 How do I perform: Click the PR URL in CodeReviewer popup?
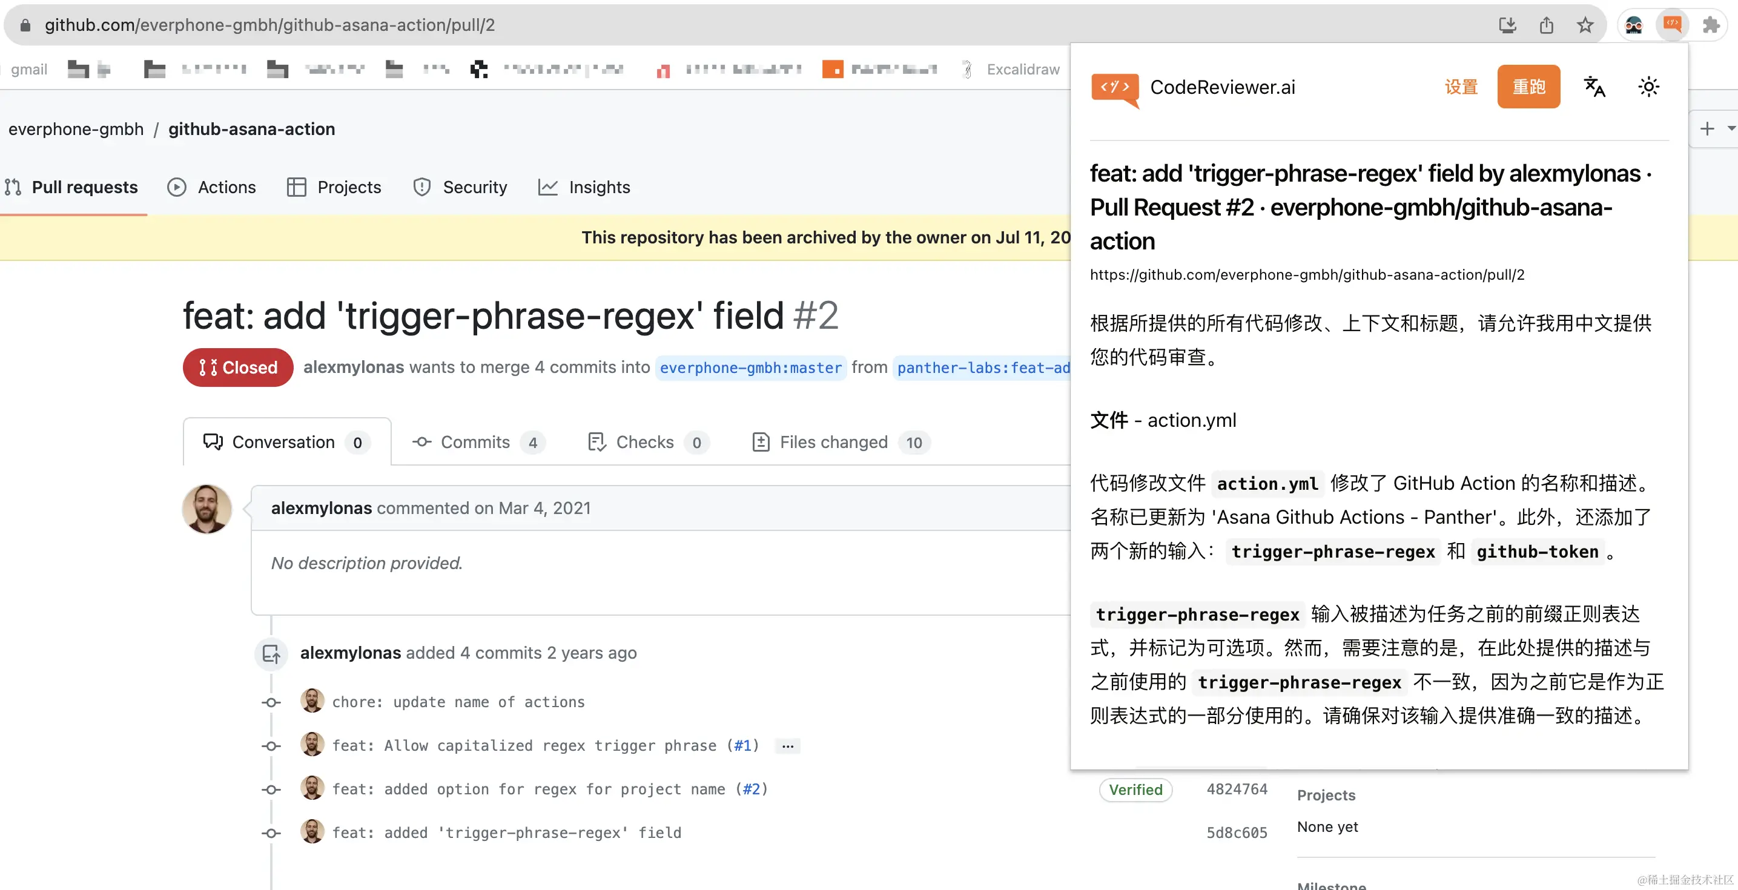[x=1307, y=275]
